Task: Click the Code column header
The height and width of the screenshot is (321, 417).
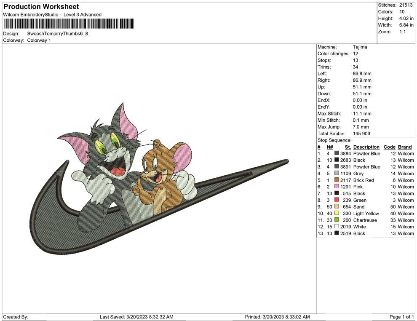Action: (389, 147)
